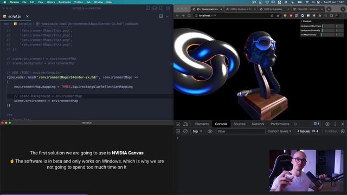Adjust the backgroundIntensity slider
347x195 pixels.
[x=328, y=30]
